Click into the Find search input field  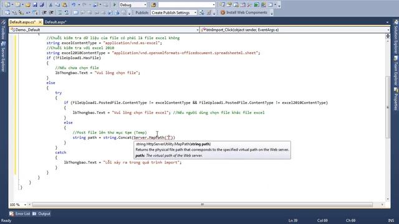point(185,5)
